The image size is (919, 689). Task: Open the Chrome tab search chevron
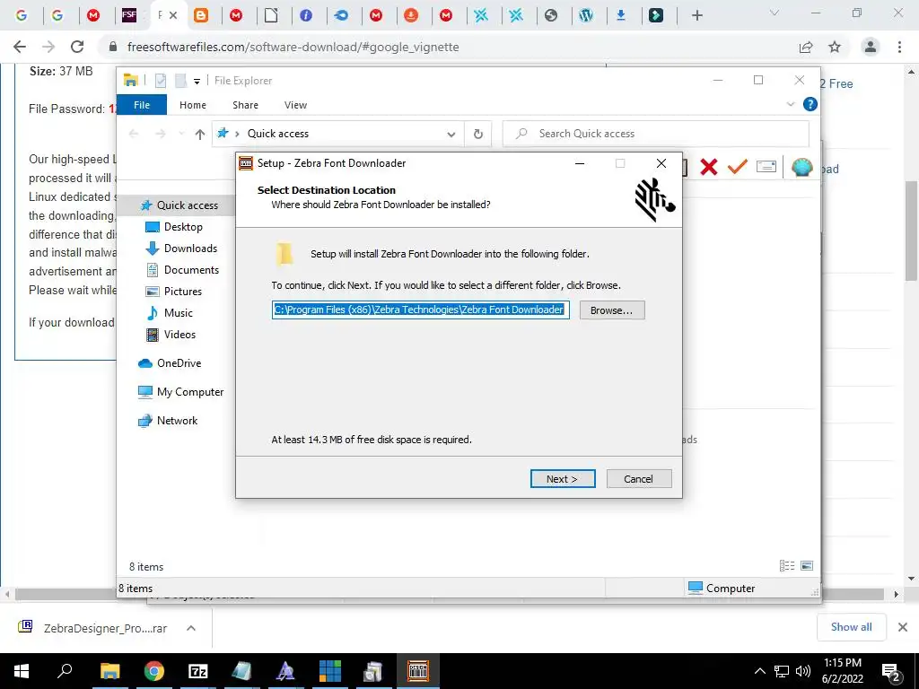click(x=774, y=13)
